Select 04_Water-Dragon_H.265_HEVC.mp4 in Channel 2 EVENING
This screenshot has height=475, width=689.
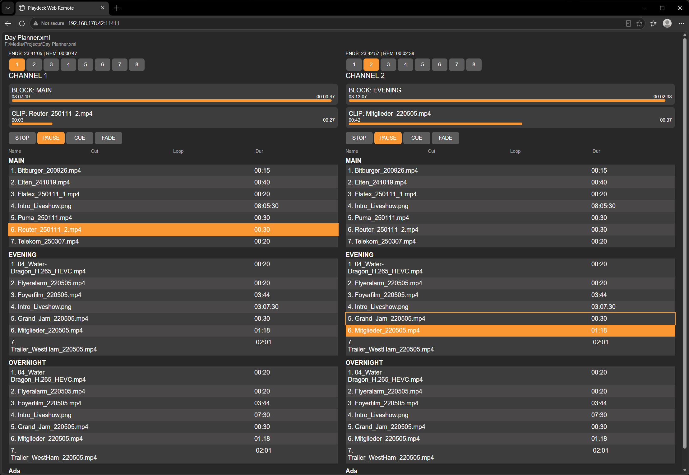510,268
